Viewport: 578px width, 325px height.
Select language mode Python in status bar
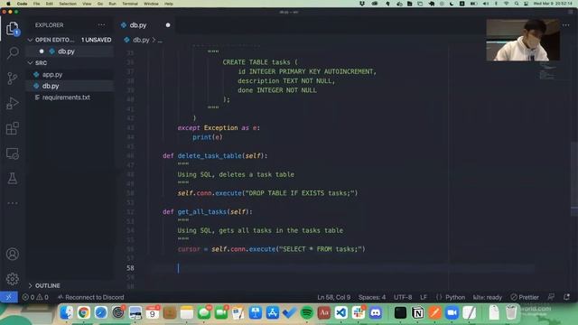click(x=455, y=297)
